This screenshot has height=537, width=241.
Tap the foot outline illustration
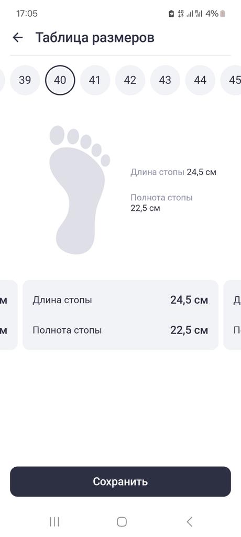pos(80,190)
